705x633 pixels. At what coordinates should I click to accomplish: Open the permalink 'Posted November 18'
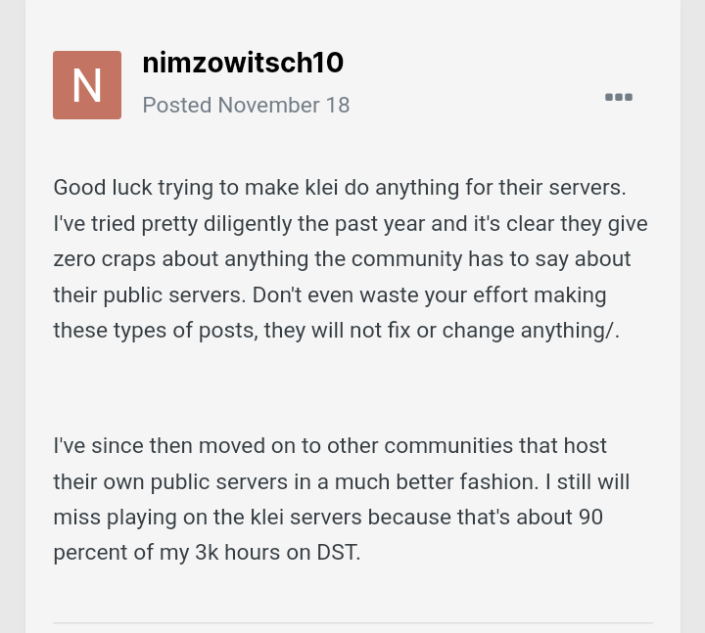pos(246,105)
